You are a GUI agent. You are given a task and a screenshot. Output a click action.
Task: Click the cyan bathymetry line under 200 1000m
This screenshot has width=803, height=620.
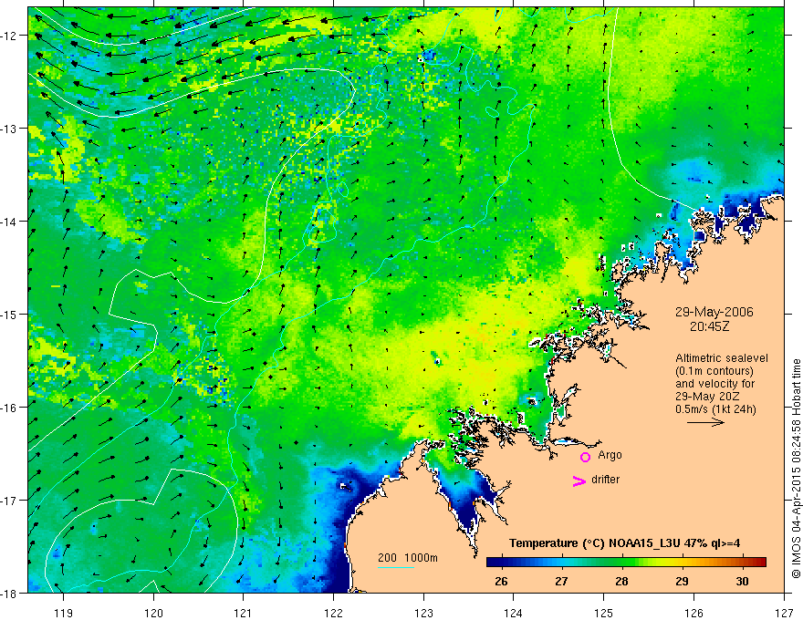click(x=396, y=567)
